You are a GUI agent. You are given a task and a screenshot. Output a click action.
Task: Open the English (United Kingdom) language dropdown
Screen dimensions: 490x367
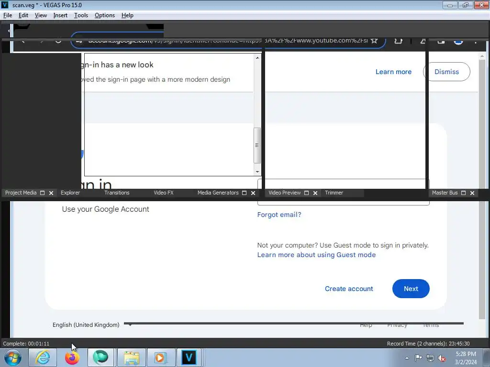point(92,325)
